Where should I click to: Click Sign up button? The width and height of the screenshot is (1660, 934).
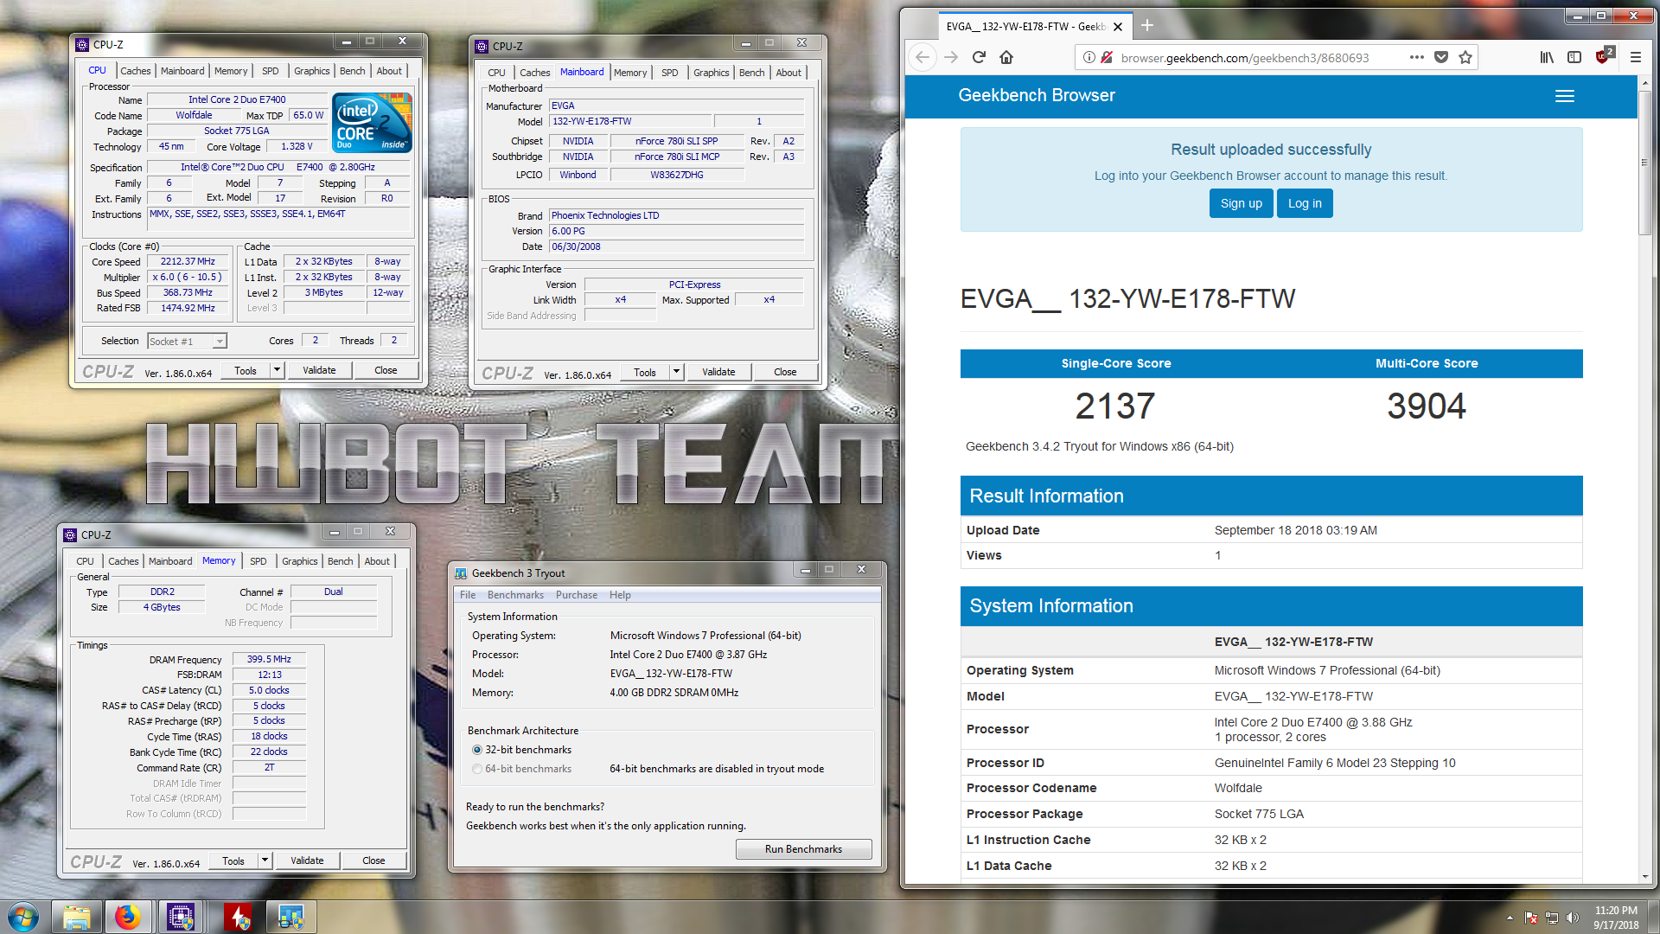tap(1241, 203)
